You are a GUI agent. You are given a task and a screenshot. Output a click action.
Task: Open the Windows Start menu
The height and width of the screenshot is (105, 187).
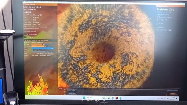tap(84, 98)
